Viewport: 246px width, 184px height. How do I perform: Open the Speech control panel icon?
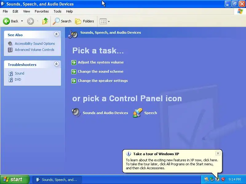[137, 113]
